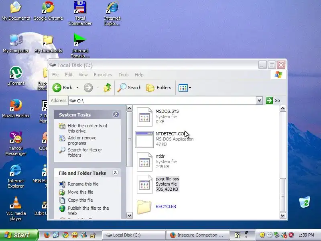The width and height of the screenshot is (321, 241).
Task: Open the Views dropdown arrow
Action: pyautogui.click(x=190, y=88)
